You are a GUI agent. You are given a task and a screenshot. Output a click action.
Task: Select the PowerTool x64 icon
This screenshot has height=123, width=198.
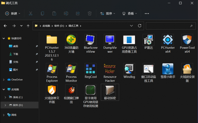click(x=187, y=40)
